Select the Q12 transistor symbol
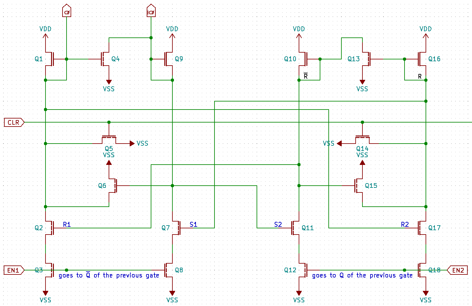 [303, 270]
